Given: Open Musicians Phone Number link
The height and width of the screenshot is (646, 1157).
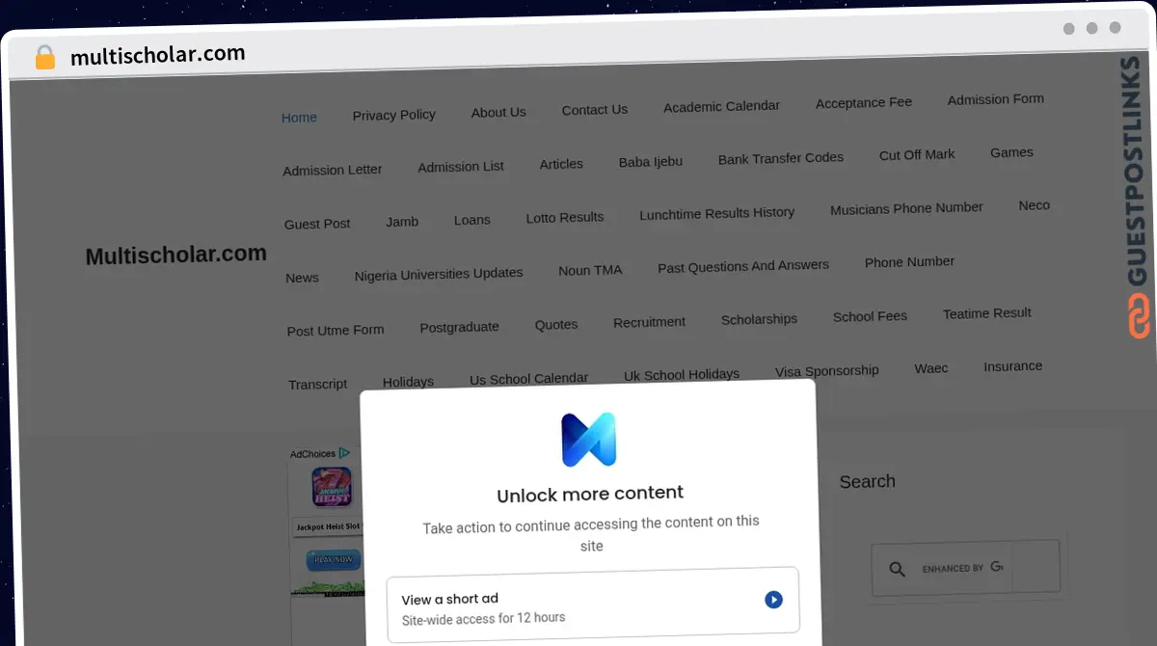Looking at the screenshot, I should 906,208.
